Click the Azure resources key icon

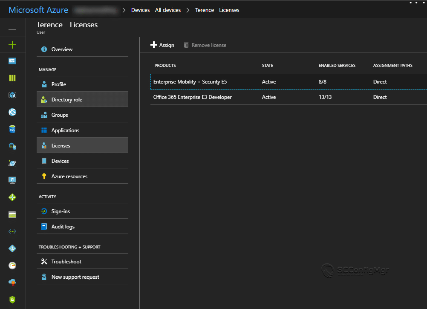[44, 176]
